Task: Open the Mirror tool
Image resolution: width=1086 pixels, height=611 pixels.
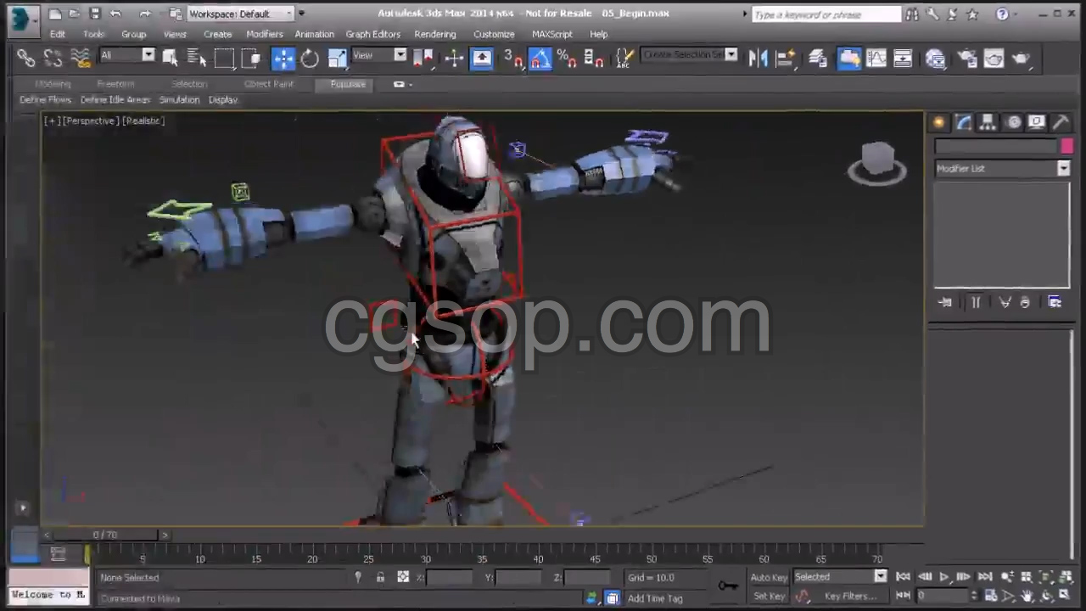Action: [759, 58]
